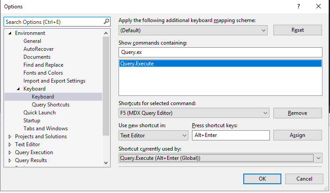Click the options tree scrollbar thumb

106,86
